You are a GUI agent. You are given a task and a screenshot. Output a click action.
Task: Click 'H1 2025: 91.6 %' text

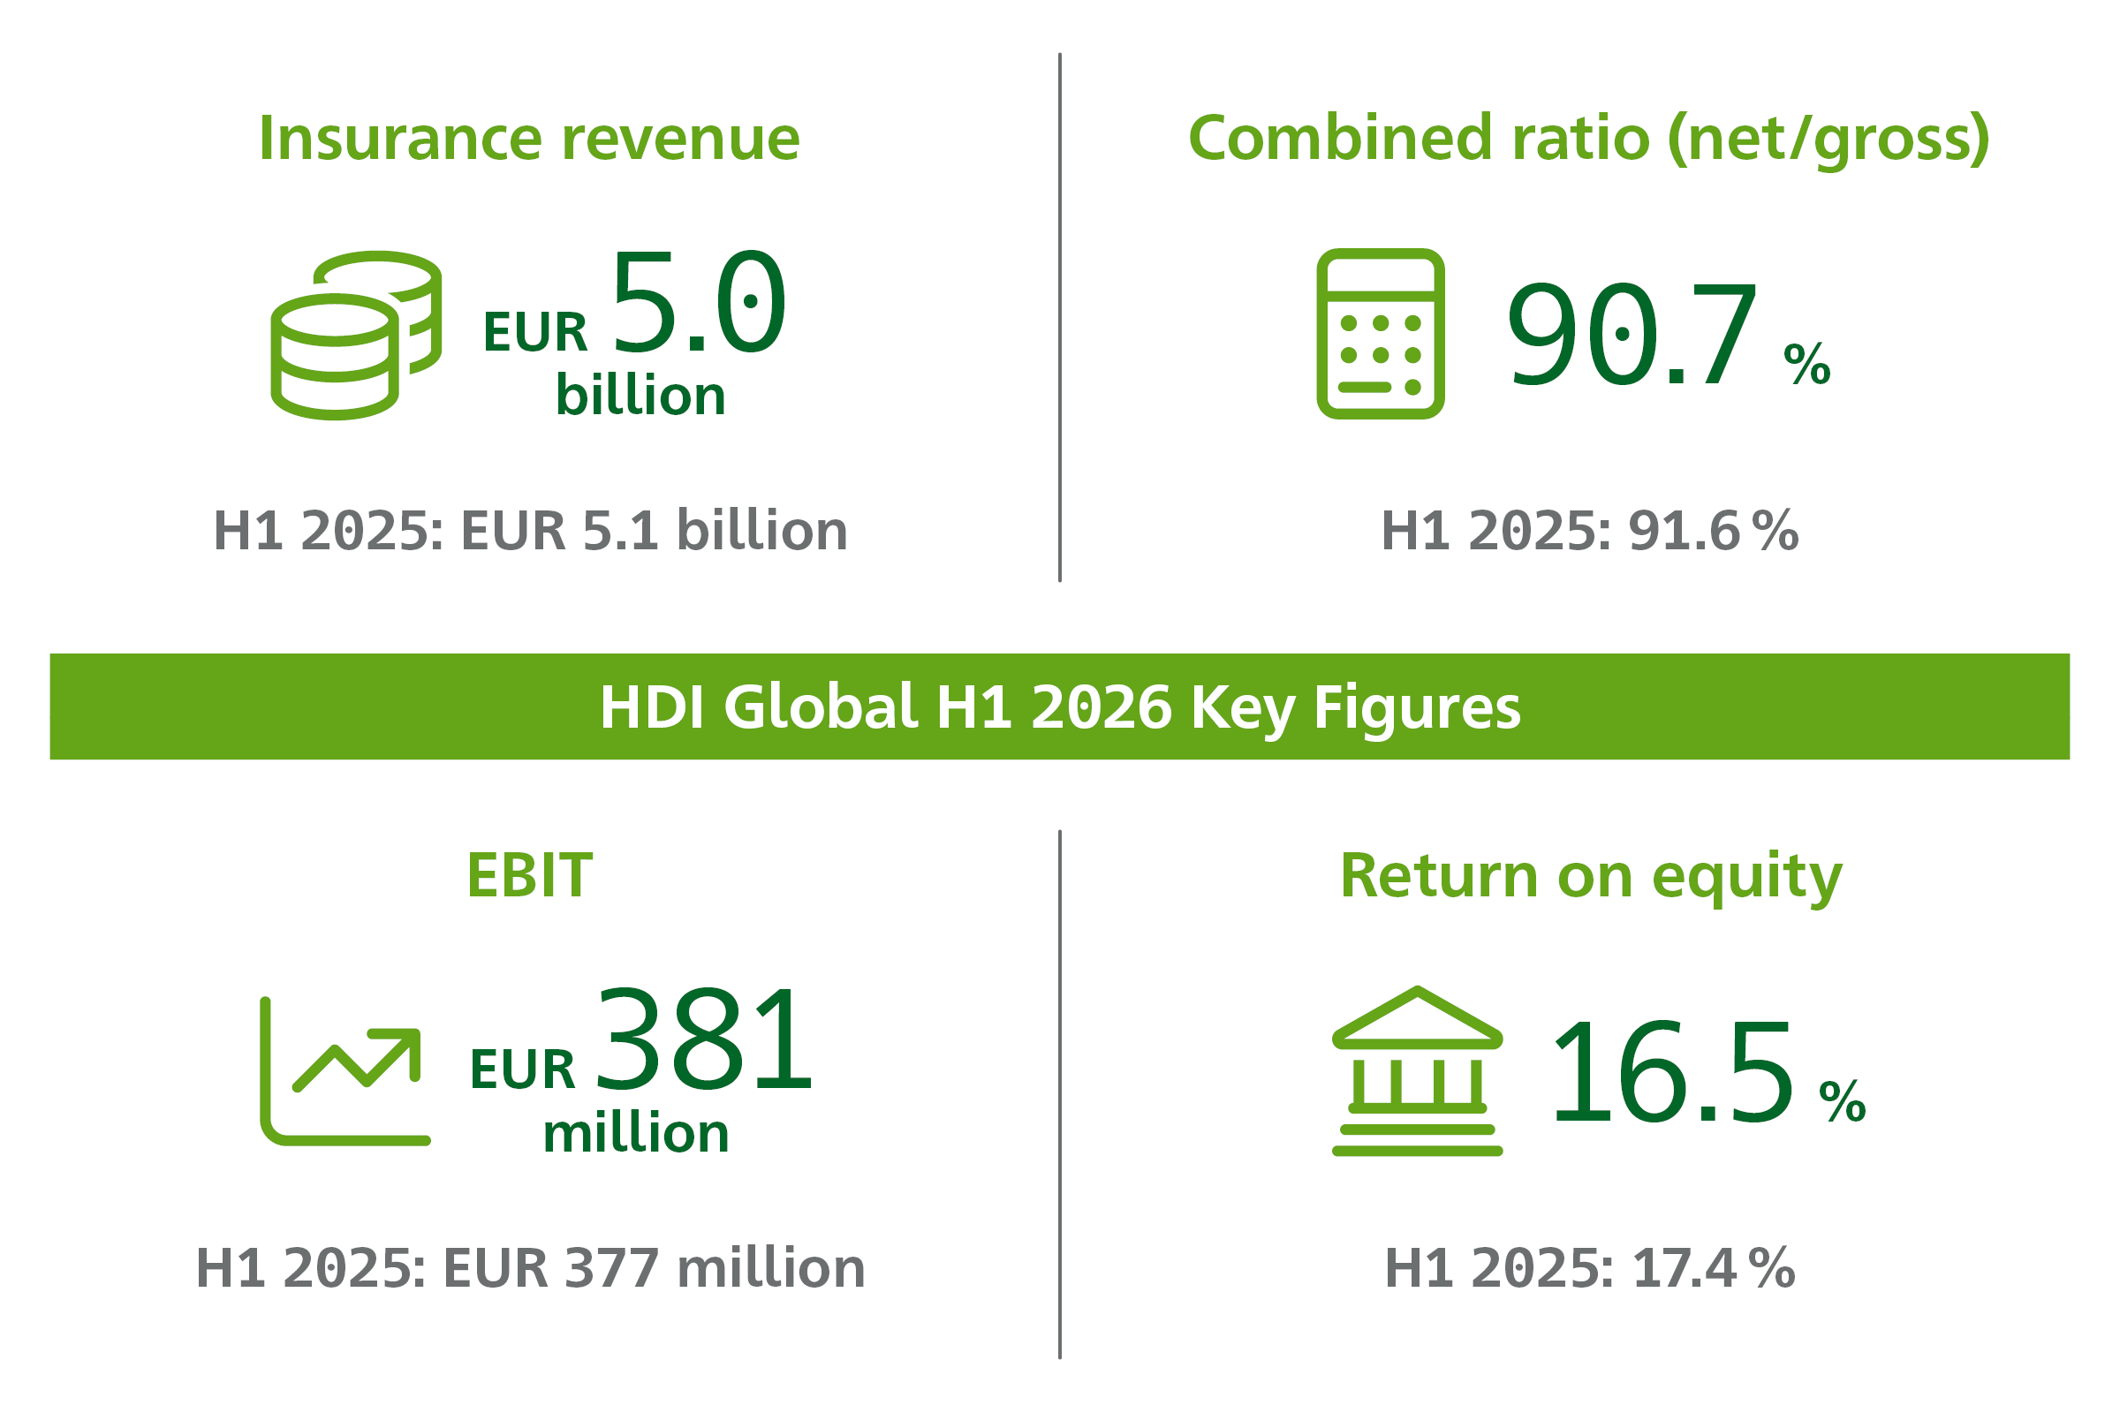click(x=1590, y=531)
